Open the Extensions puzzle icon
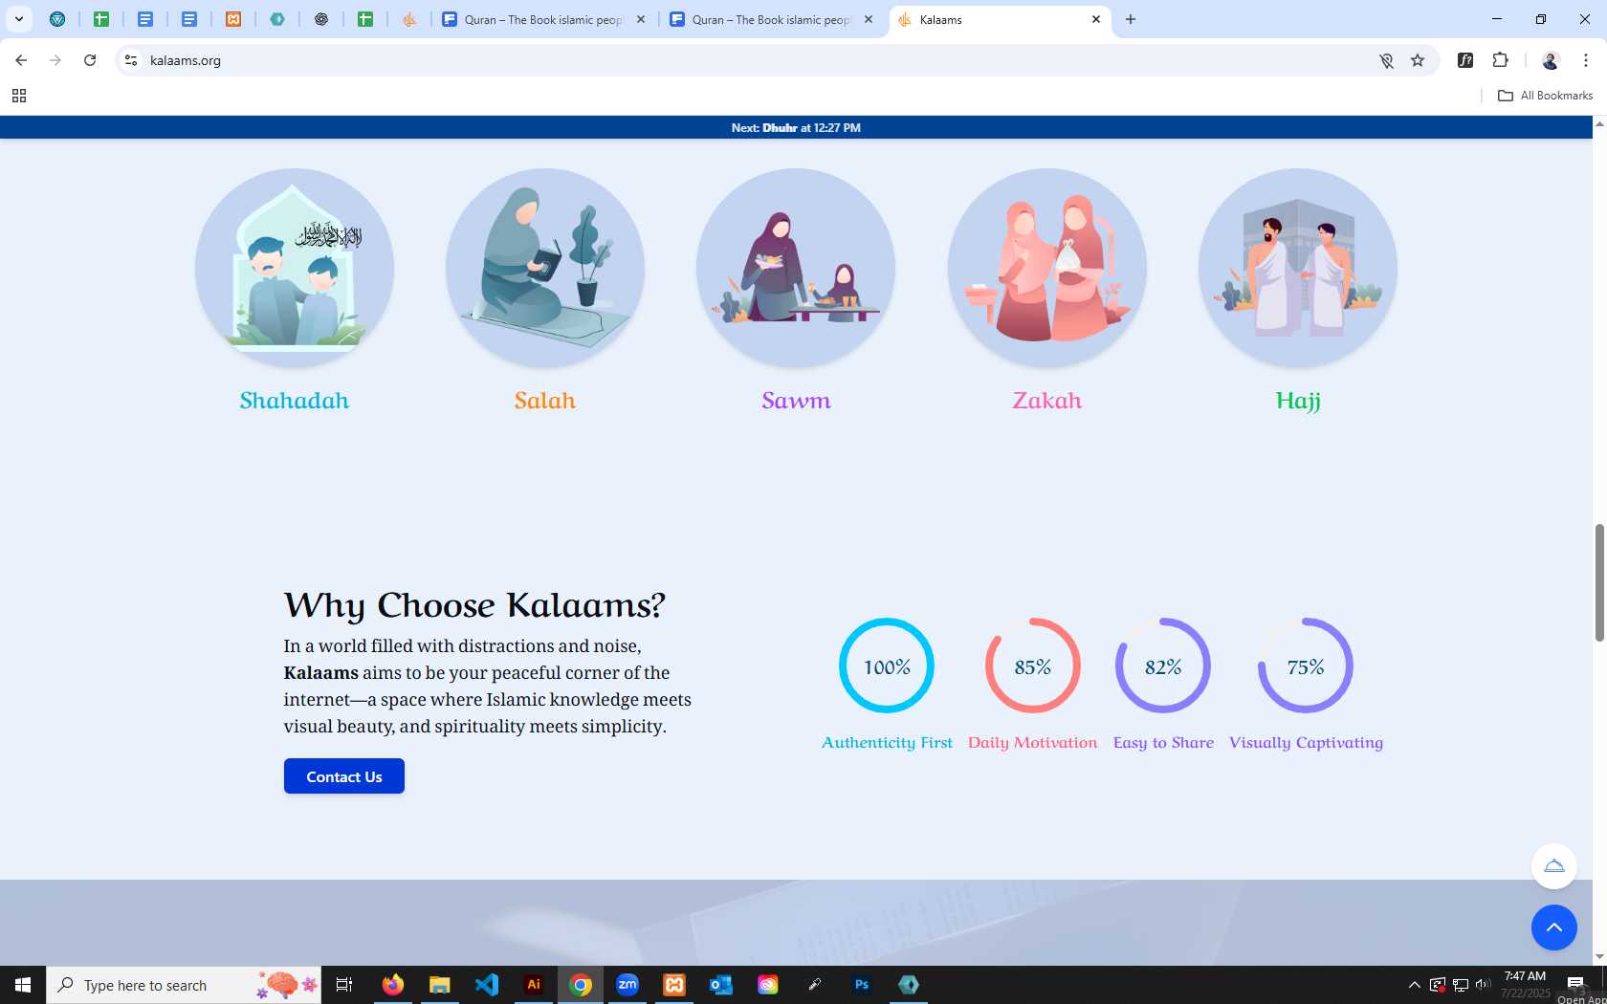This screenshot has height=1004, width=1607. point(1500,60)
